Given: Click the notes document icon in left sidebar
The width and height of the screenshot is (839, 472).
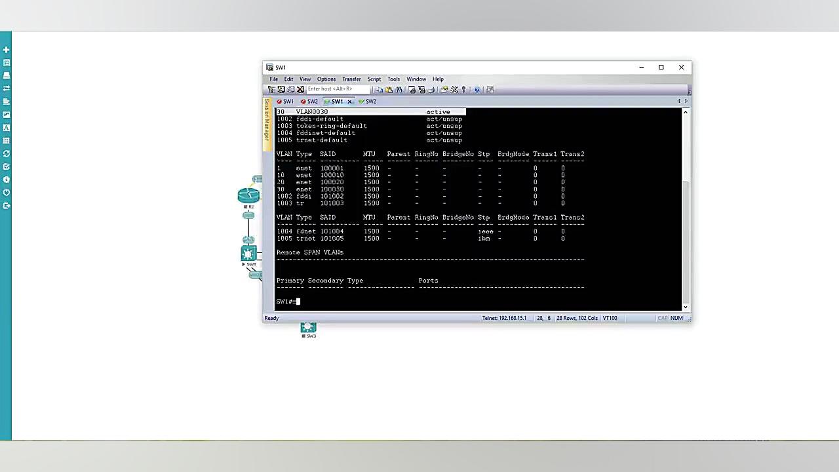Looking at the screenshot, I should (x=6, y=63).
